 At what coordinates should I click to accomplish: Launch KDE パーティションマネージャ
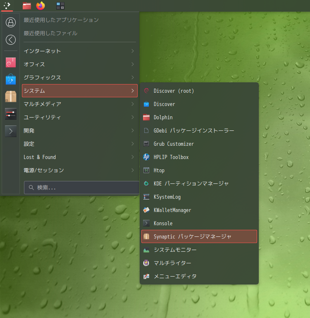(199, 183)
